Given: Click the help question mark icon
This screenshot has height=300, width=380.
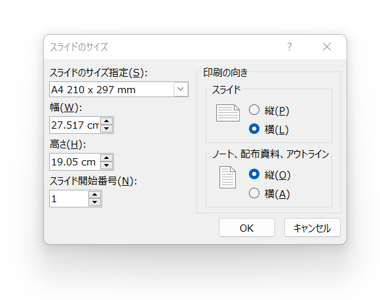Looking at the screenshot, I should click(x=290, y=47).
